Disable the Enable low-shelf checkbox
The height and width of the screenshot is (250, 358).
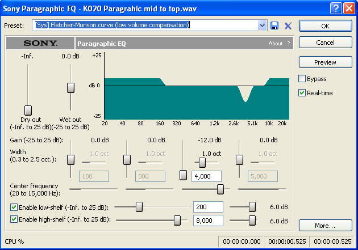click(14, 207)
